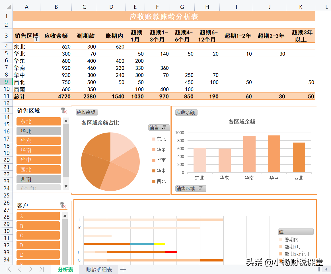
Task: Toggle customer B in the 客户 slicer
Action: [x=38, y=226]
